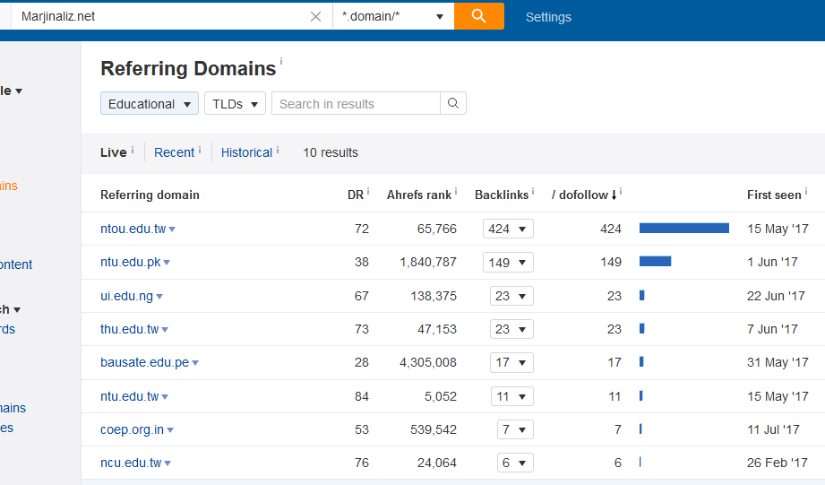Click the dofollow bar for thu.edu.tw
Screen dimensions: 825x485
[642, 329]
